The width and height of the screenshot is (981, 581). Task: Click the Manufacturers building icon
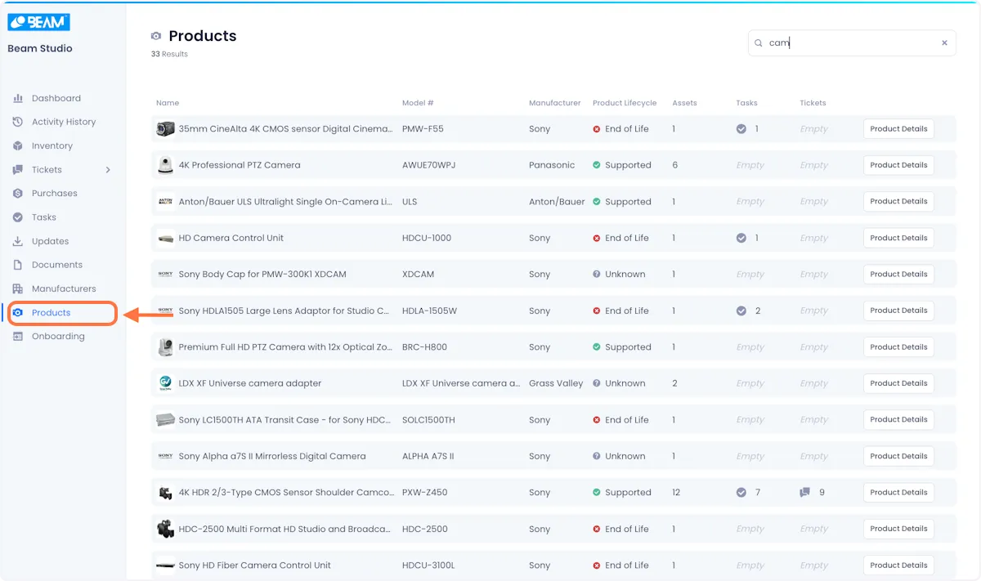pyautogui.click(x=18, y=288)
